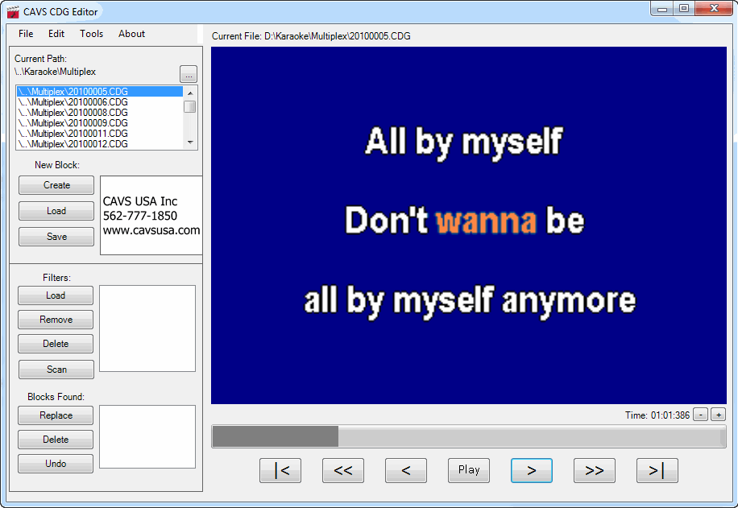738x508 pixels.
Task: Click the New Block Save button
Action: [56, 237]
